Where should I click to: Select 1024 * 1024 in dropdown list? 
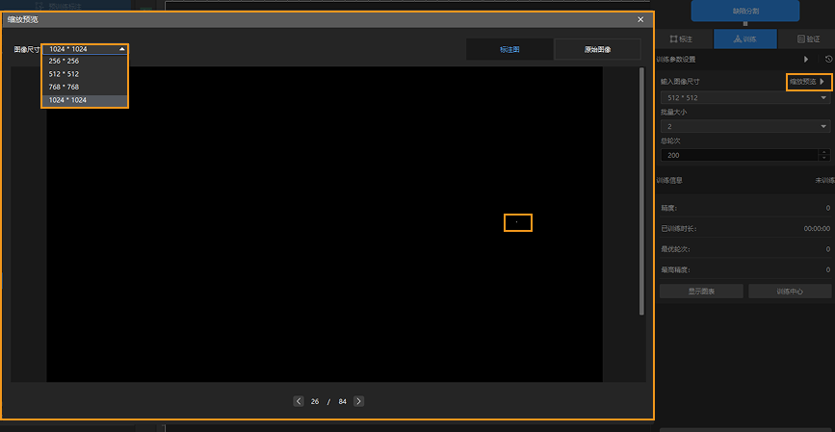(85, 100)
